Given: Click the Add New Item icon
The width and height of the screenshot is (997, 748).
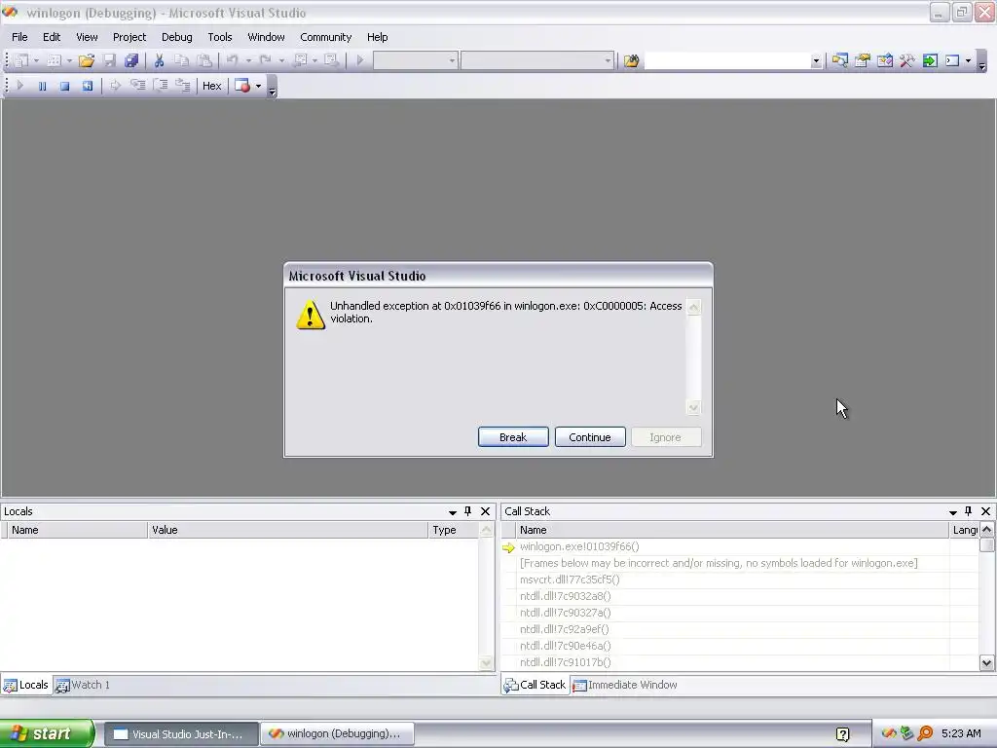Looking at the screenshot, I should click(x=55, y=60).
